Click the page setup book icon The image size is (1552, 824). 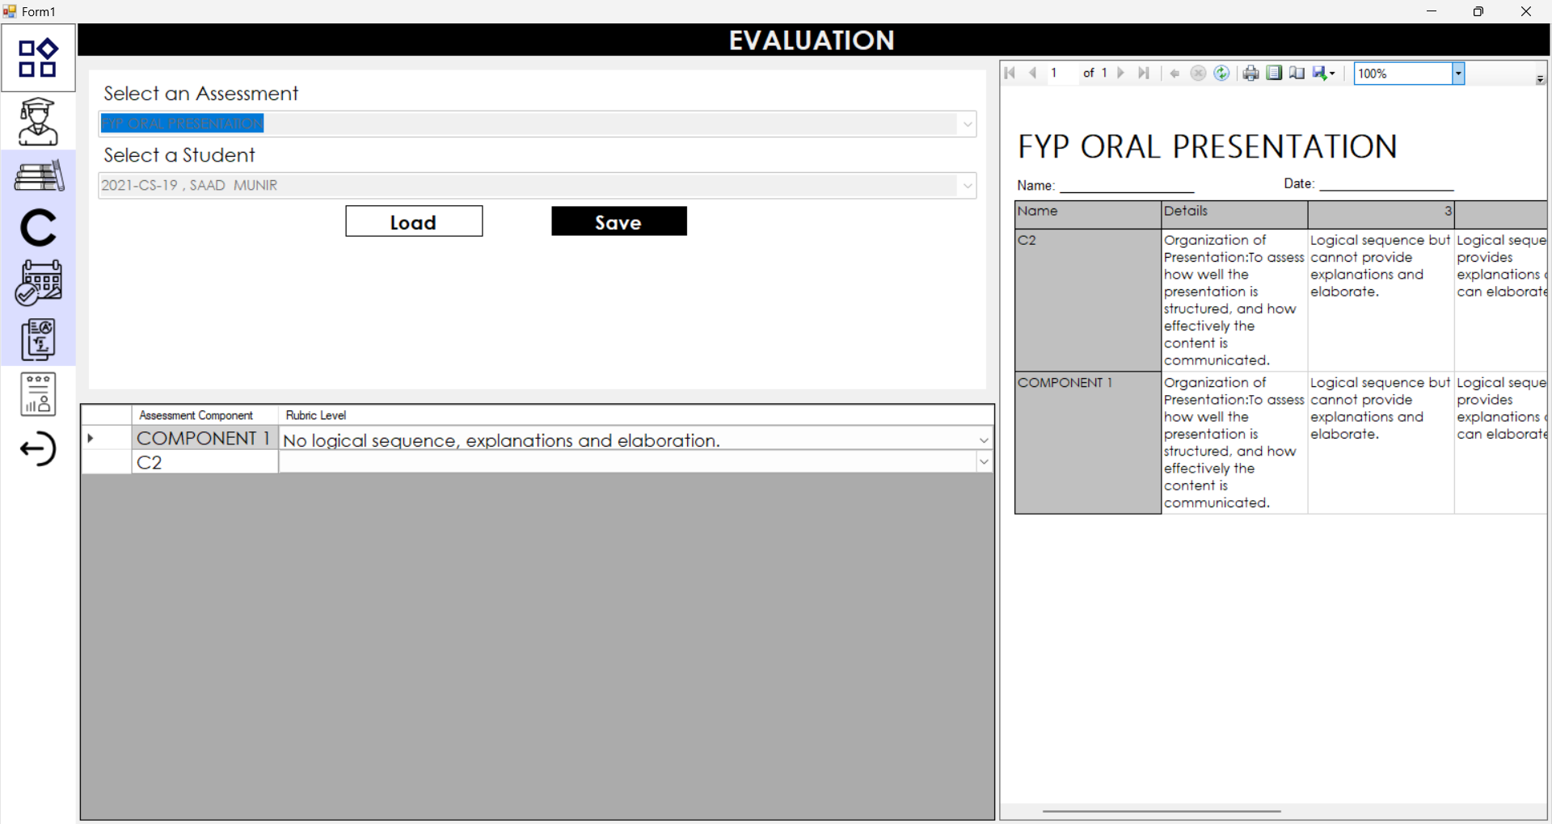pyautogui.click(x=1297, y=74)
